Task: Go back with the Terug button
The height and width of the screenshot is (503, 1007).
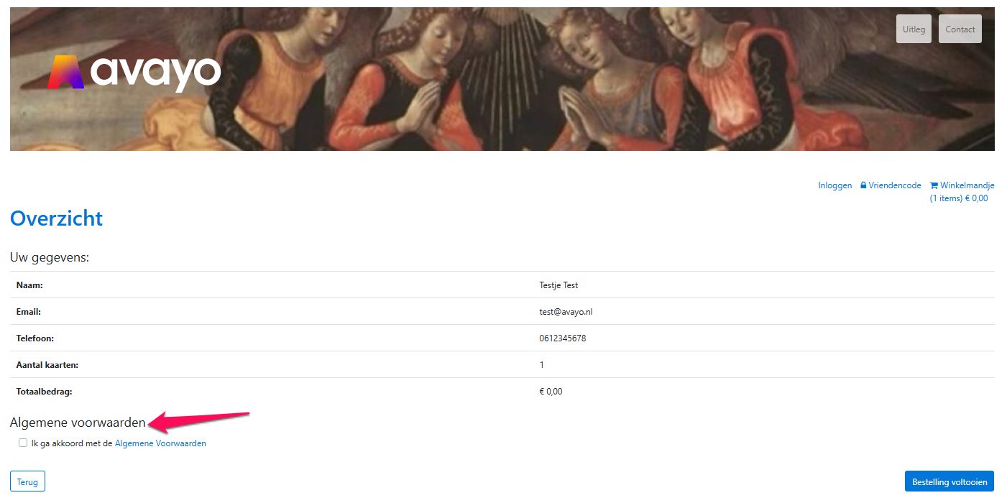Action: coord(27,481)
